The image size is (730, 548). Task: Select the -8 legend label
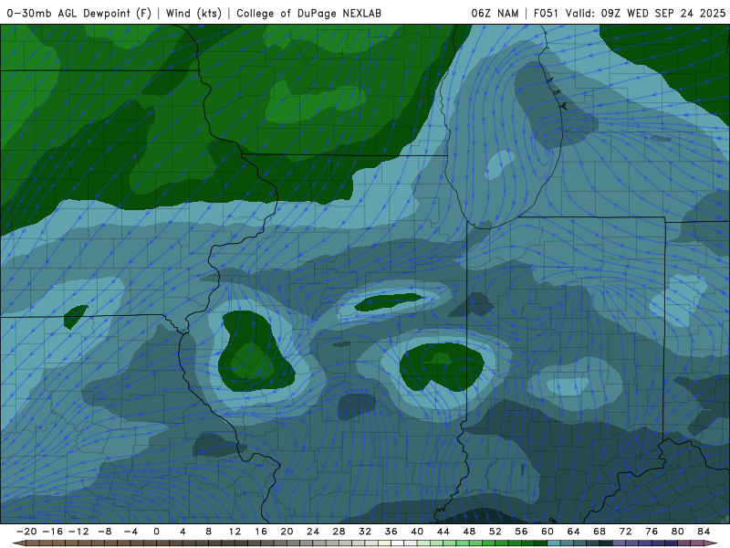pos(104,532)
